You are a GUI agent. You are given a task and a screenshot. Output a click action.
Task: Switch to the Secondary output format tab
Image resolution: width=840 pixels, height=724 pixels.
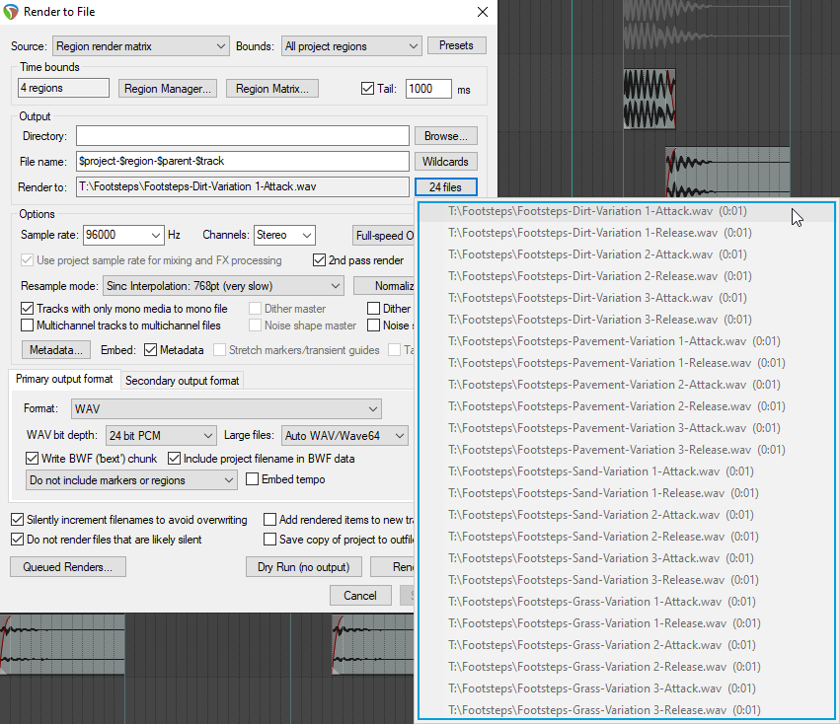[x=181, y=378]
